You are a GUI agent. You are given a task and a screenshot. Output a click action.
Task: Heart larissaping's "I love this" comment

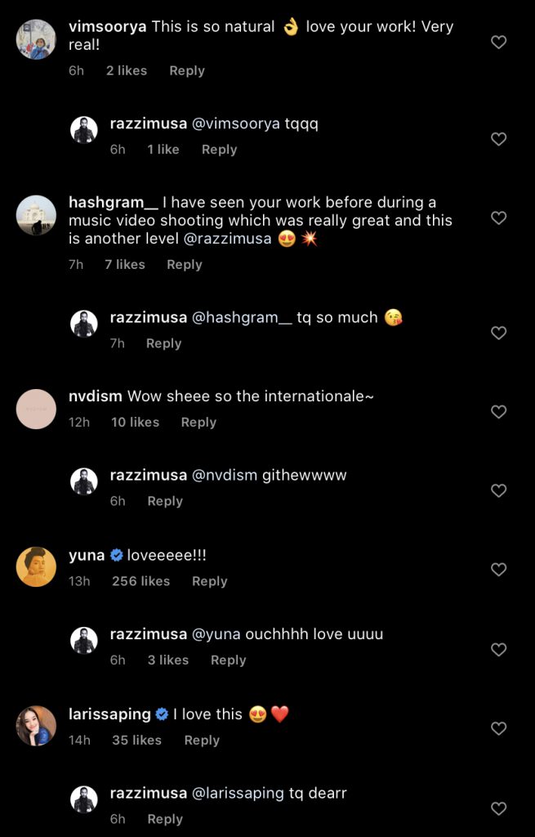pyautogui.click(x=498, y=729)
